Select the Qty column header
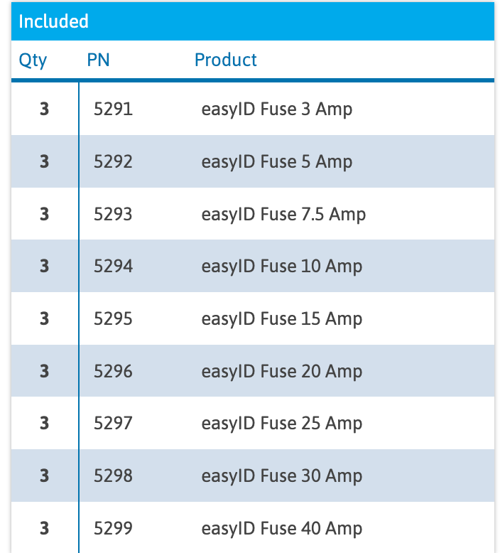 (x=33, y=60)
